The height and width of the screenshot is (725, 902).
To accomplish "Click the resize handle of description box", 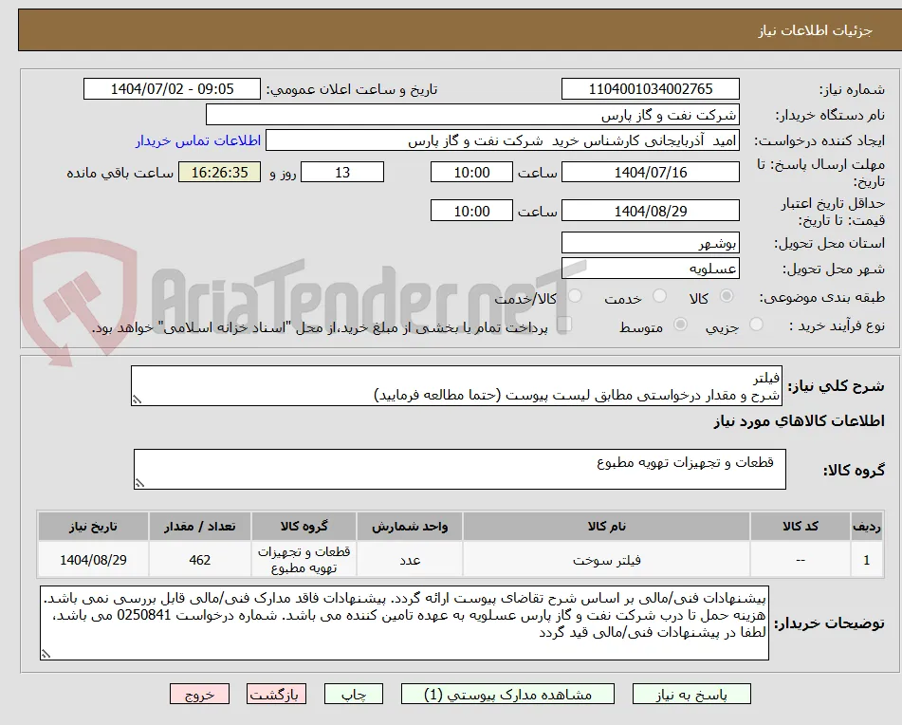I will (137, 400).
